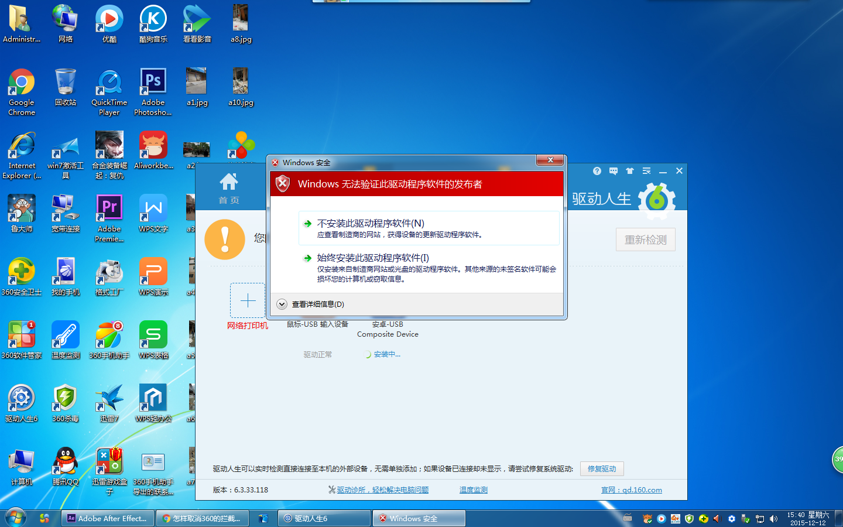843x527 pixels.
Task: Switch to the Chrome taskbar window
Action: (x=203, y=518)
